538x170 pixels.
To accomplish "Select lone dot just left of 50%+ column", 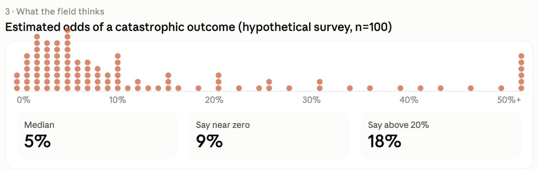I will (501, 88).
